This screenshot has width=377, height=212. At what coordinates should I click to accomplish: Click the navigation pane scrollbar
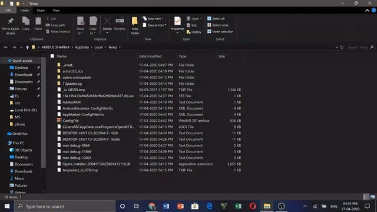pyautogui.click(x=43, y=112)
